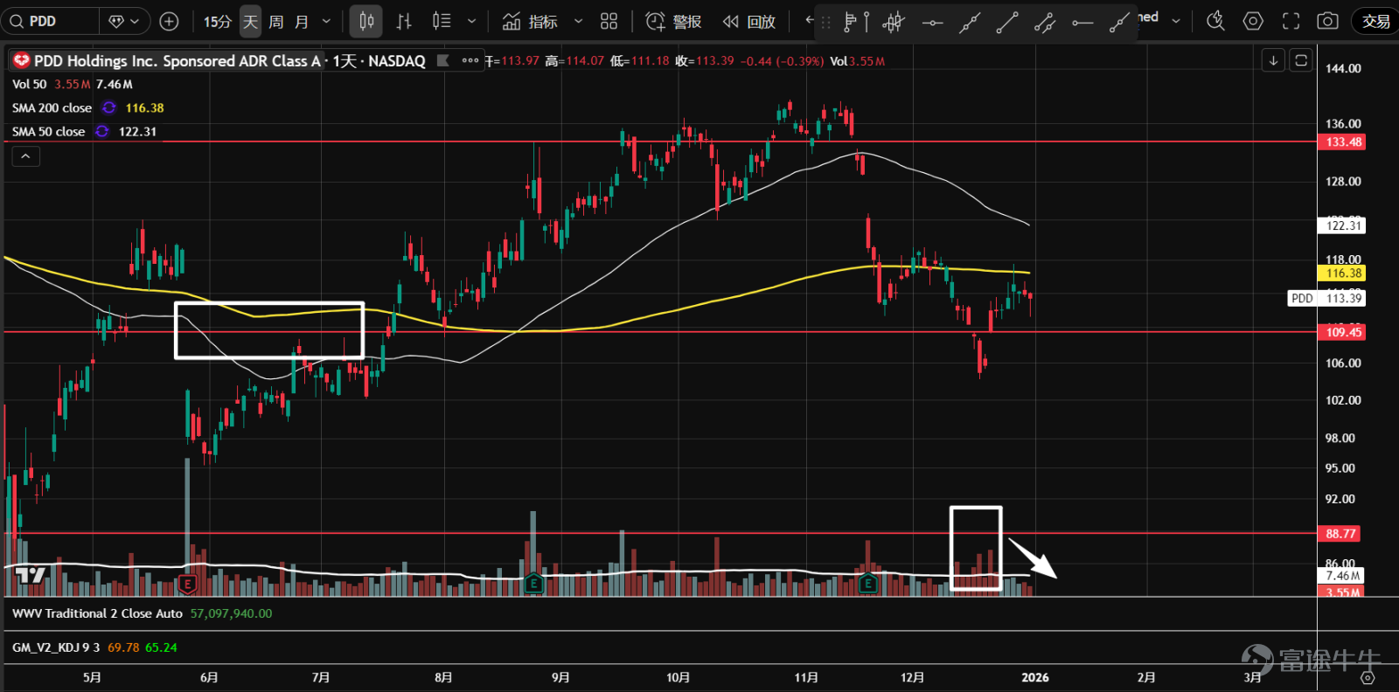Select the vertical pin line drawing tool
Screen dimensions: 1399x692
click(867, 22)
